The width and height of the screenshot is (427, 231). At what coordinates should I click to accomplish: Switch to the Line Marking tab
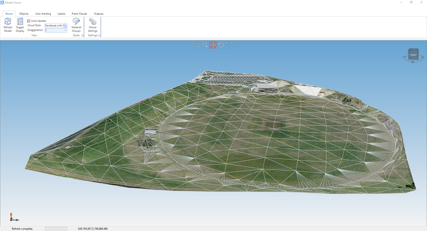coord(43,14)
